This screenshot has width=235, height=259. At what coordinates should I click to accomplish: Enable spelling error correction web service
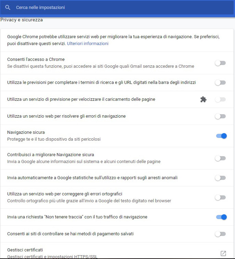point(220,197)
